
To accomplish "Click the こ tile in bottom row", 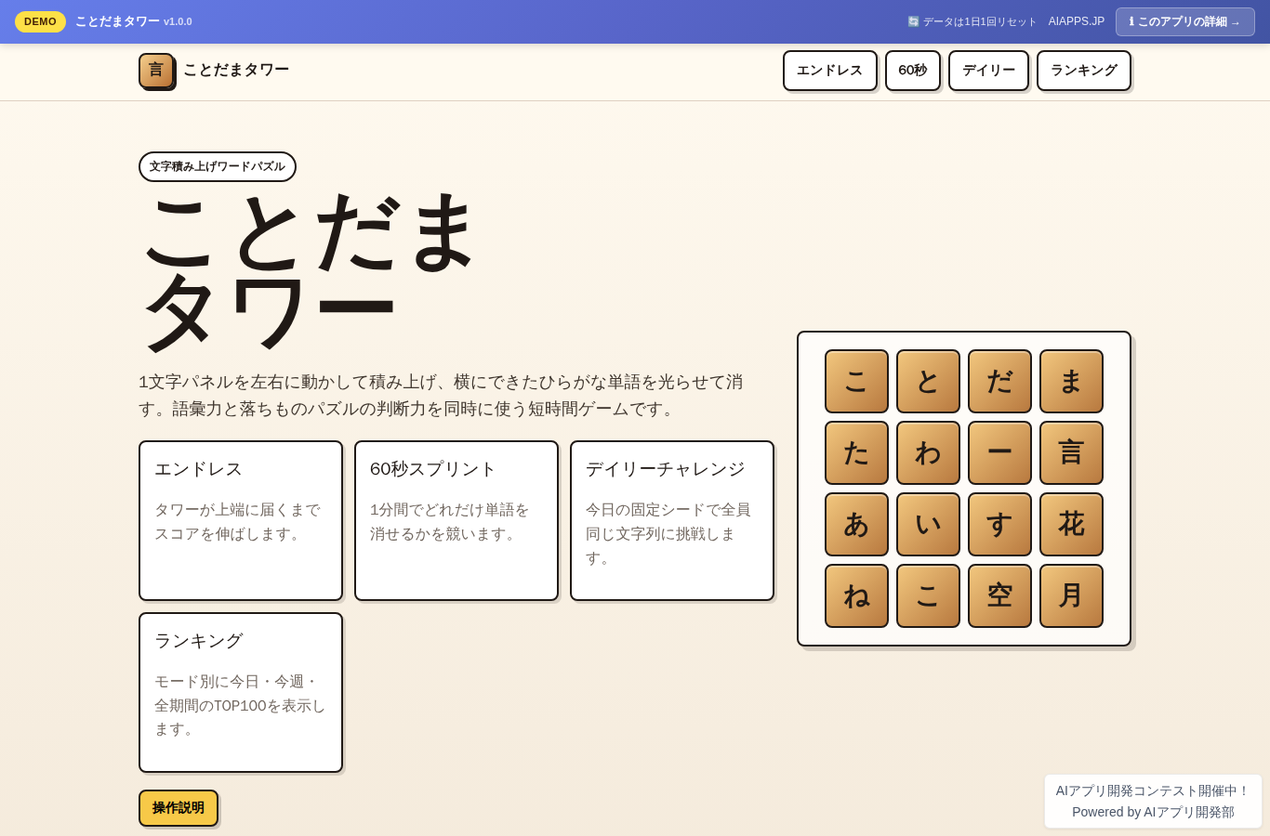I will click(928, 595).
